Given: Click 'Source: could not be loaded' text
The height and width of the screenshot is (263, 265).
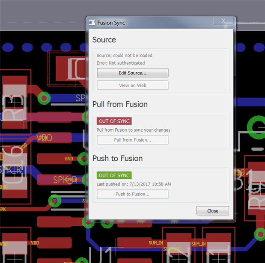Looking at the screenshot, I should 125,55.
